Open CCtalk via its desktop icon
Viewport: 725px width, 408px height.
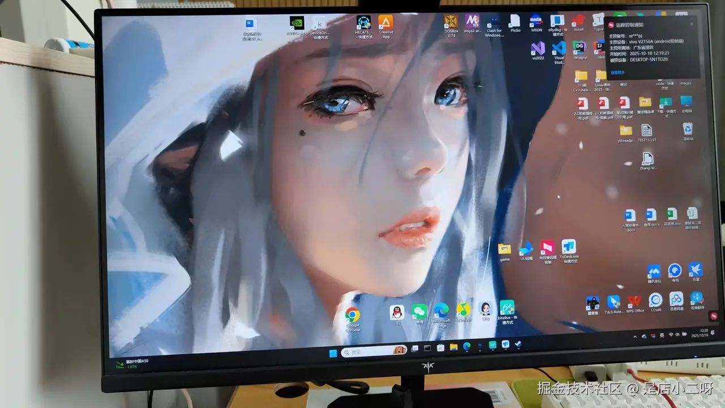click(655, 300)
